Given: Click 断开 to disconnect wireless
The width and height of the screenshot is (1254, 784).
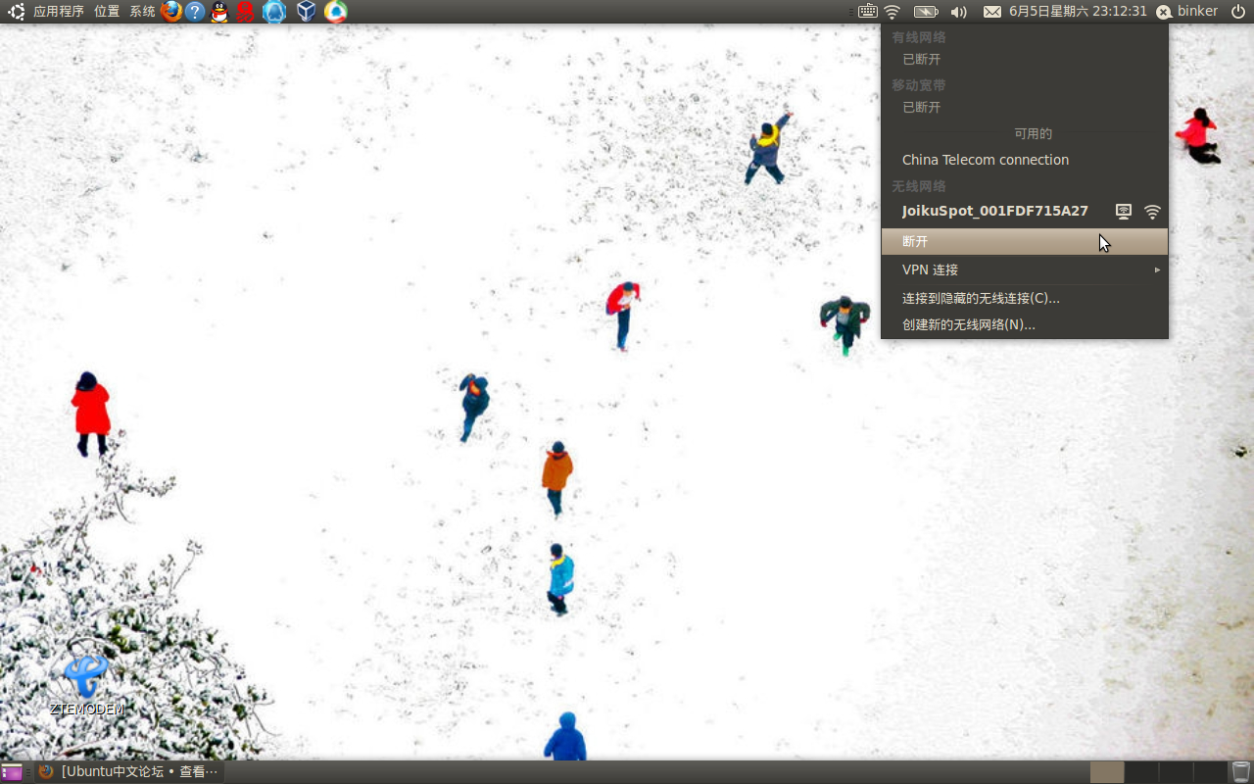Looking at the screenshot, I should tap(1025, 241).
